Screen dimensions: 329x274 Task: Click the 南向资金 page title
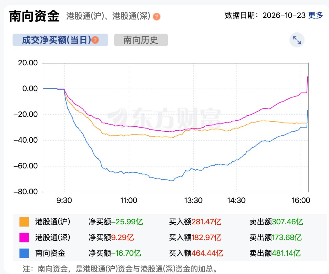(x=34, y=16)
